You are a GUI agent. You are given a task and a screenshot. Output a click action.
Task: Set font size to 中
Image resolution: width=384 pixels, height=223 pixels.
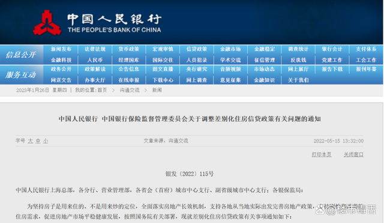pos(38,141)
